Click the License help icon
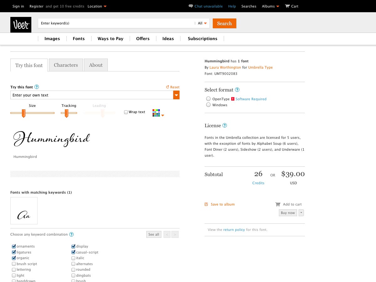Screen dimensions: 376x282 [x=225, y=126]
